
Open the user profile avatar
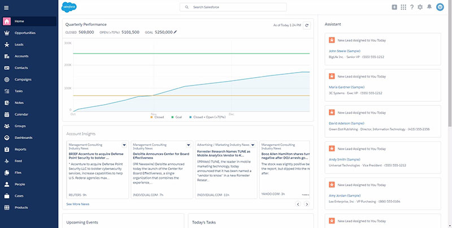[x=440, y=7]
